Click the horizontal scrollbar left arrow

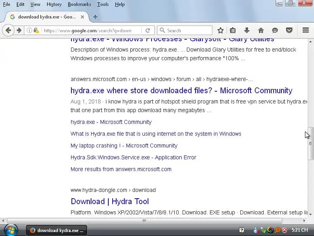(3, 221)
